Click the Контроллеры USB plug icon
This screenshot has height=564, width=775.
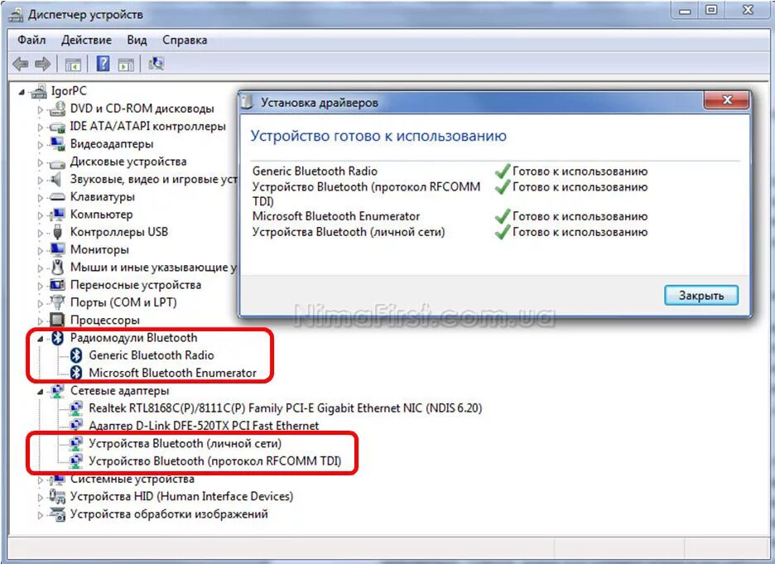pos(57,232)
